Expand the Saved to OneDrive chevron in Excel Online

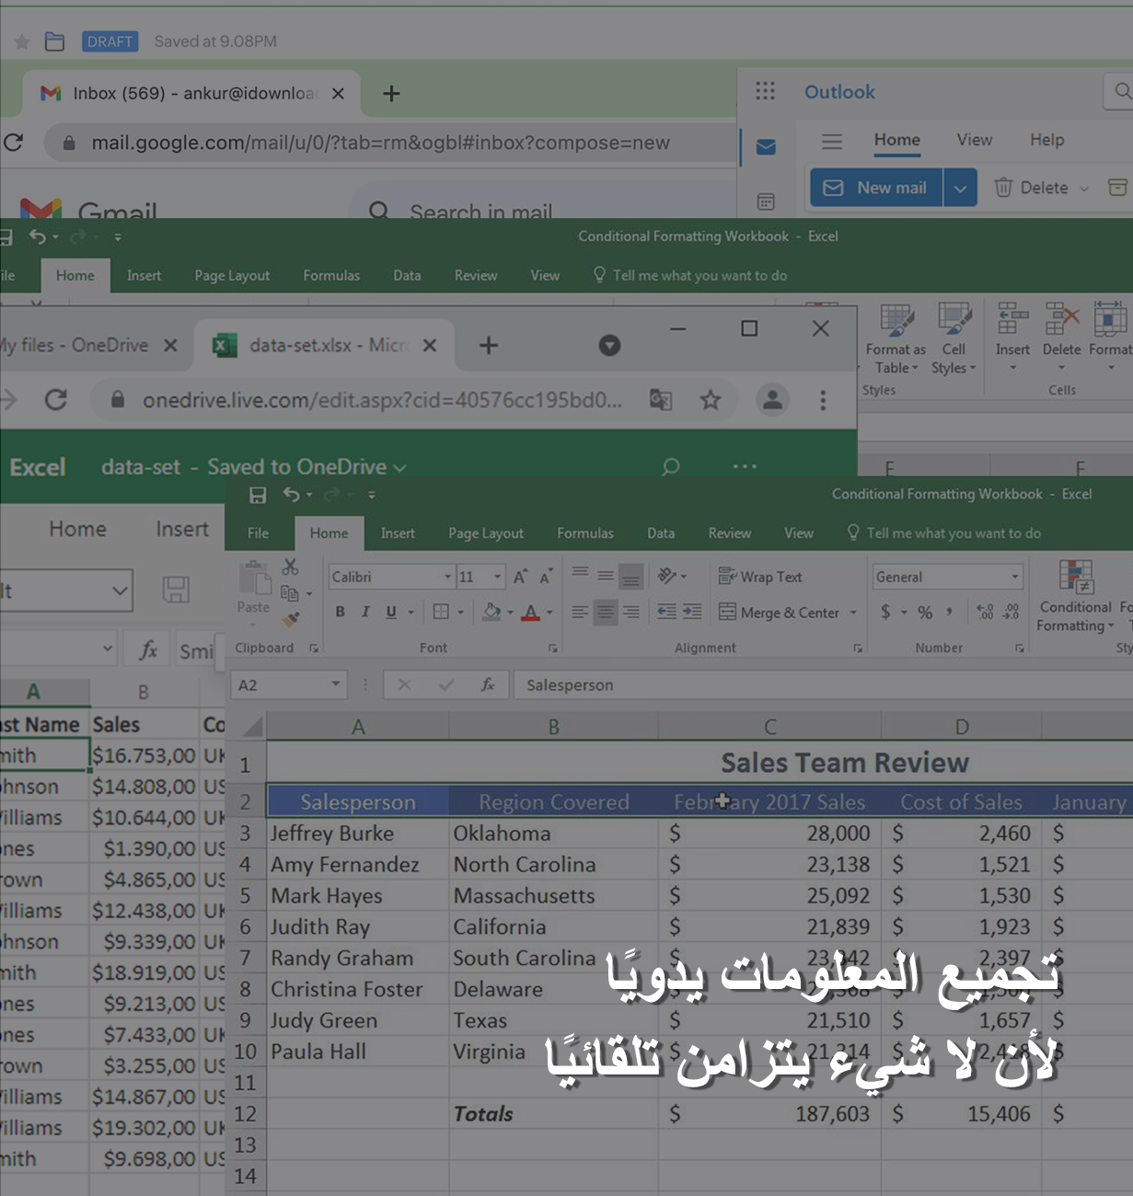[x=399, y=467]
